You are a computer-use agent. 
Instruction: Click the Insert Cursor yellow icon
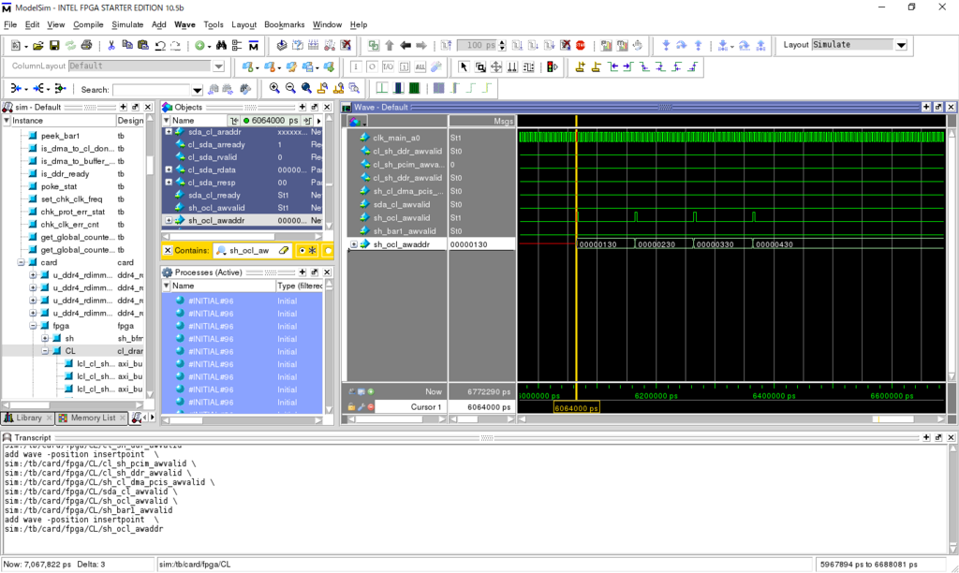581,66
